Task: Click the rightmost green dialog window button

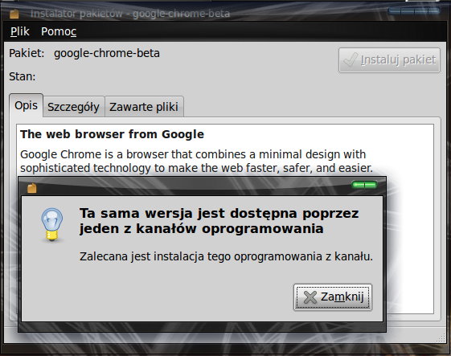Action: coord(371,185)
